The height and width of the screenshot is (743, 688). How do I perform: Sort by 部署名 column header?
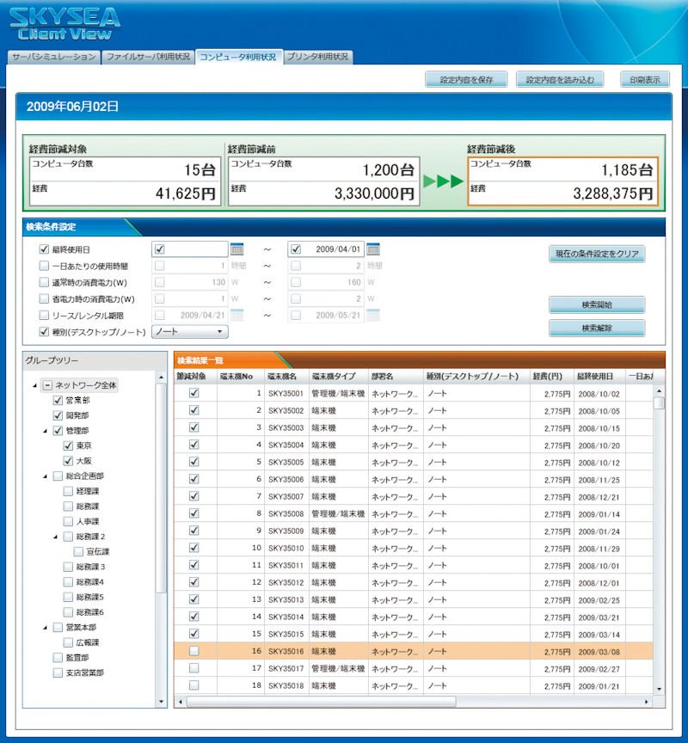396,377
